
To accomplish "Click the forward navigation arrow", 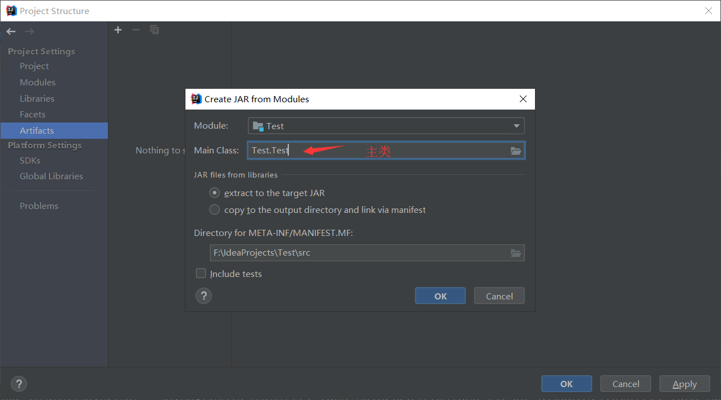I will pyautogui.click(x=29, y=31).
